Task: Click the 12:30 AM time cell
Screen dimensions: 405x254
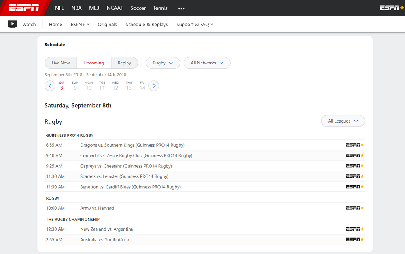Action: (x=55, y=229)
